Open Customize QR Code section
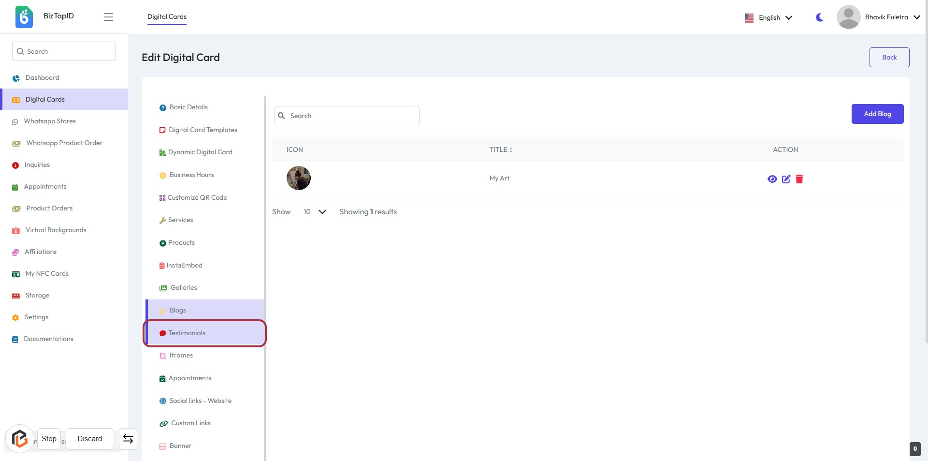 click(197, 197)
